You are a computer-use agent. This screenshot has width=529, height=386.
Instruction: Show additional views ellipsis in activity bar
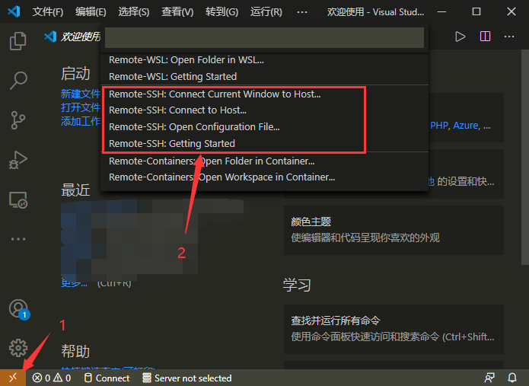[x=18, y=239]
